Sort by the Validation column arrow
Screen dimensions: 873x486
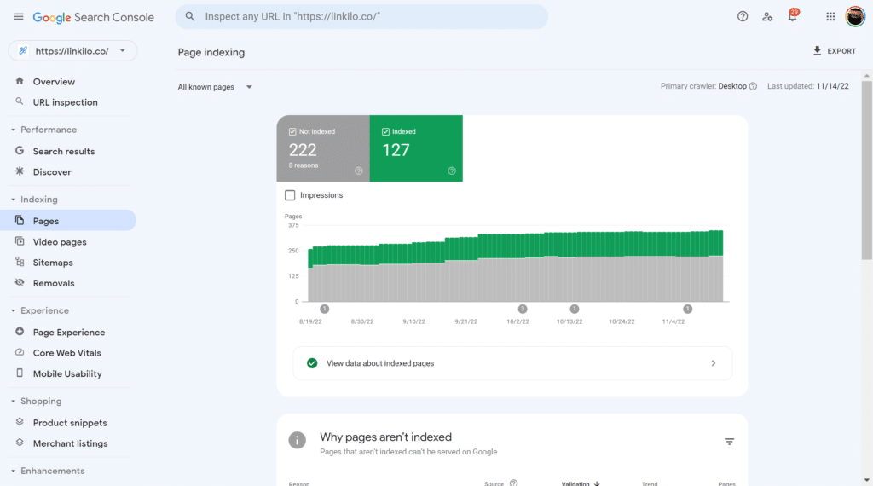[x=597, y=483]
